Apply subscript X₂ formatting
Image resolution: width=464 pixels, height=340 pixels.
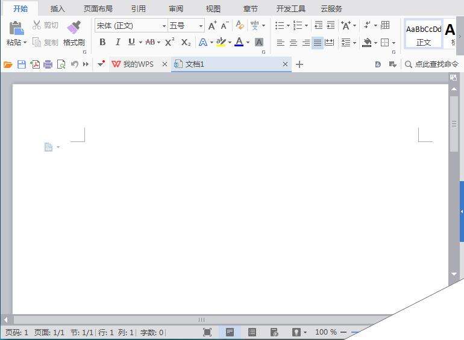point(186,42)
